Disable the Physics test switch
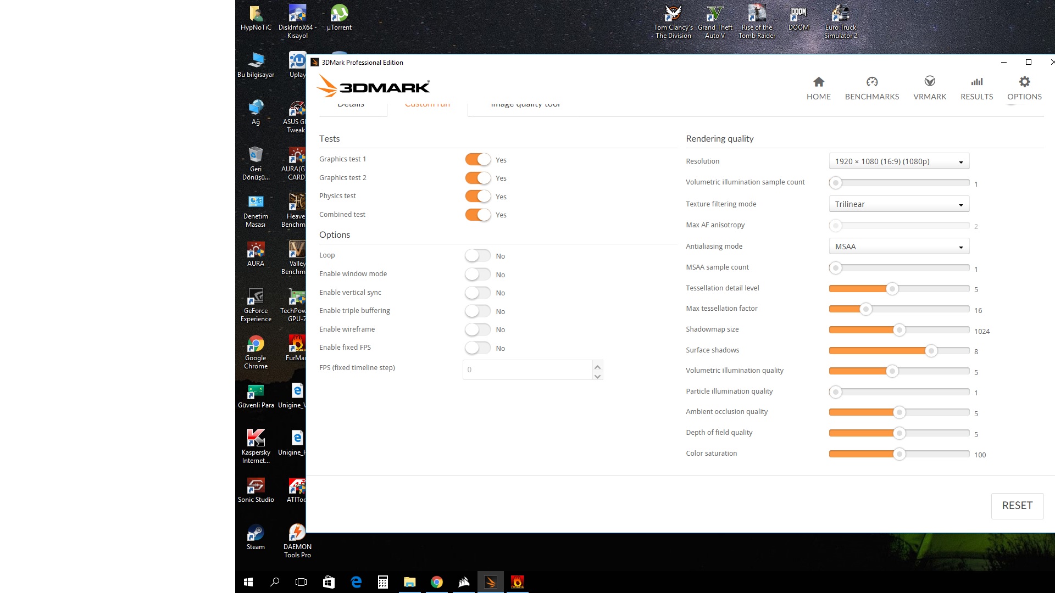The width and height of the screenshot is (1055, 593). coord(477,196)
